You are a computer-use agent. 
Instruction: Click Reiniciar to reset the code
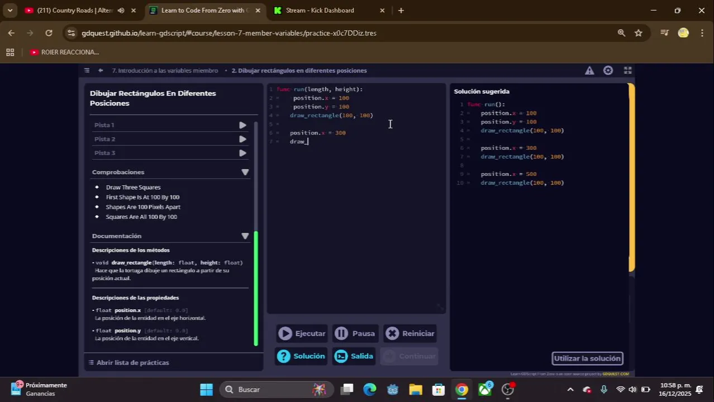click(410, 333)
